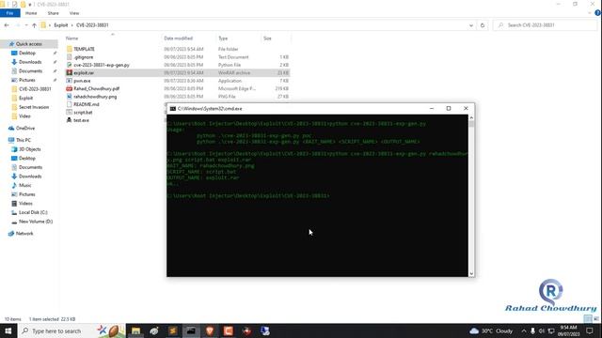Switch to large icons view in status bar

pyautogui.click(x=596, y=319)
